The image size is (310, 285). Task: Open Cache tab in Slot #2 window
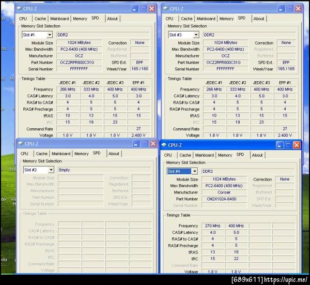tap(41, 154)
